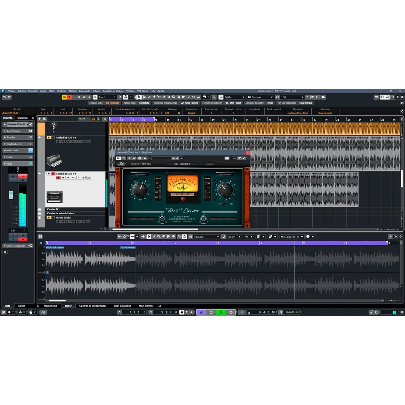Open the 1/16 quantize preset dropdown
This screenshot has height=405, width=405.
[x=292, y=97]
